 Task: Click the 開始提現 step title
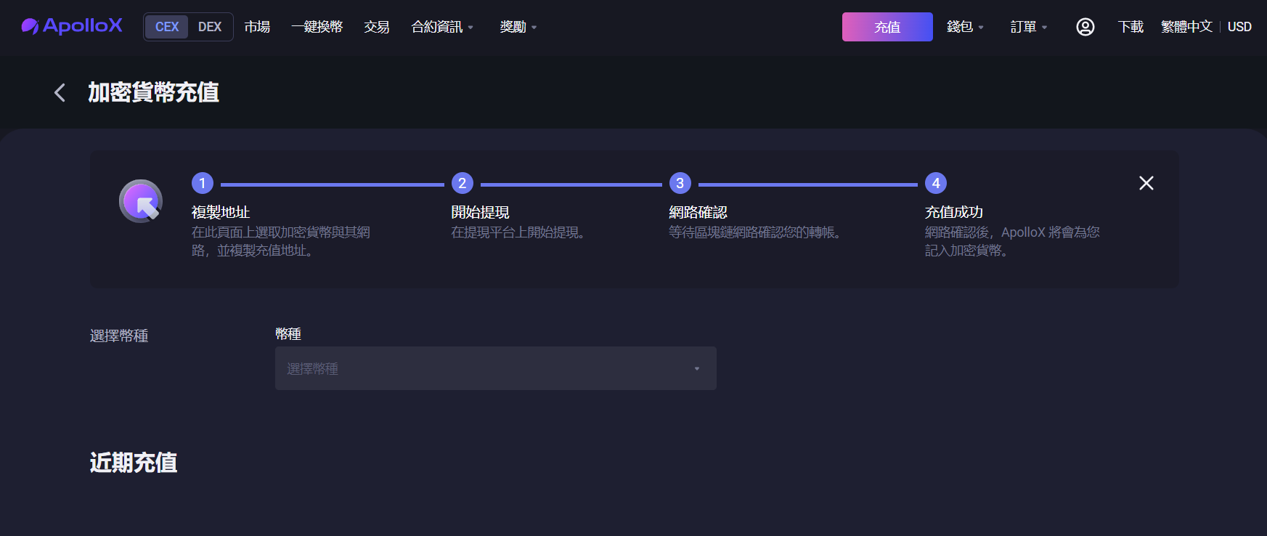tap(481, 212)
